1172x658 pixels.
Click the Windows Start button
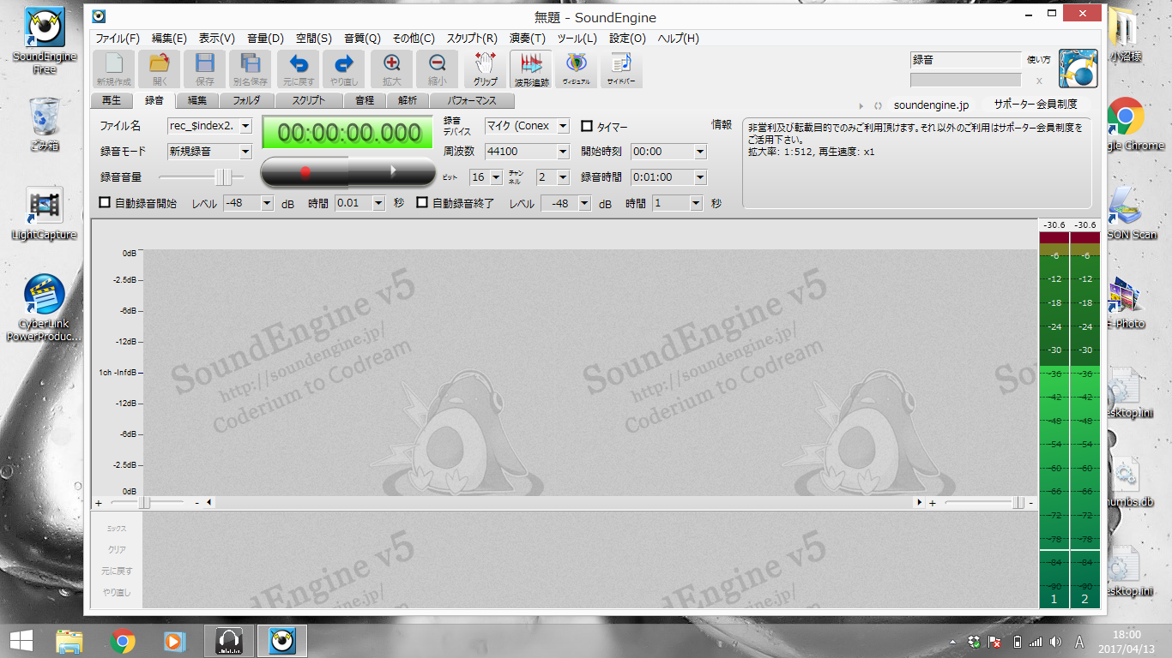[x=21, y=640]
